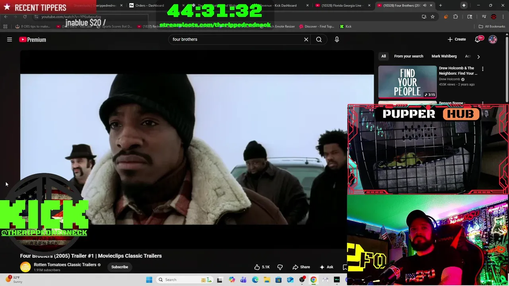Bookmark this page with the star
The width and height of the screenshot is (509, 286).
coord(433,17)
